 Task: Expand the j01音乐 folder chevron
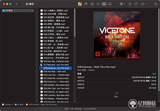coord(33,10)
